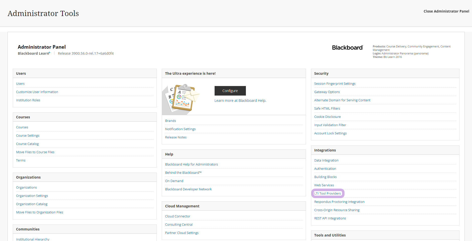Viewport: 472px width, 241px height.
Task: Open Session Fingerprint Settings
Action: [335, 84]
